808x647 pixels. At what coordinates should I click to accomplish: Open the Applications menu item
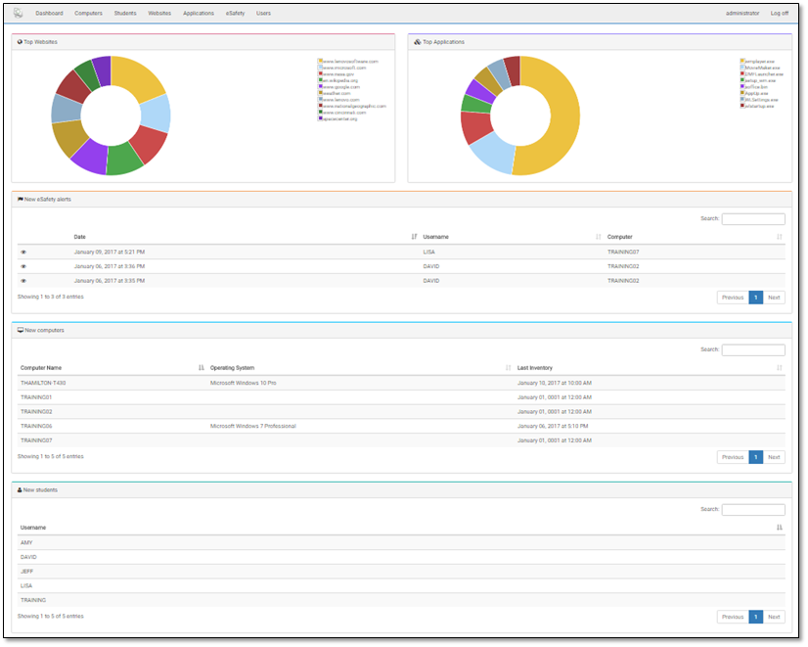[199, 14]
